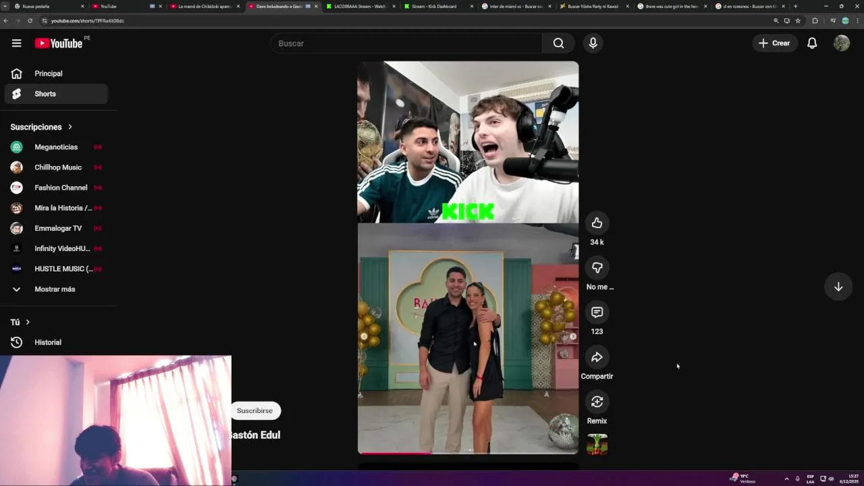864x486 pixels.
Task: Open the sound source thumbnail below Remix
Action: coord(597,444)
